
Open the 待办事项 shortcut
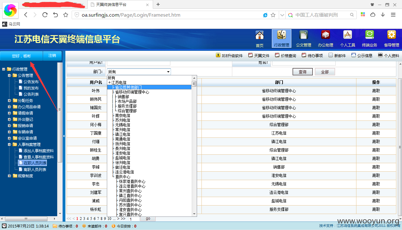pos(312,56)
